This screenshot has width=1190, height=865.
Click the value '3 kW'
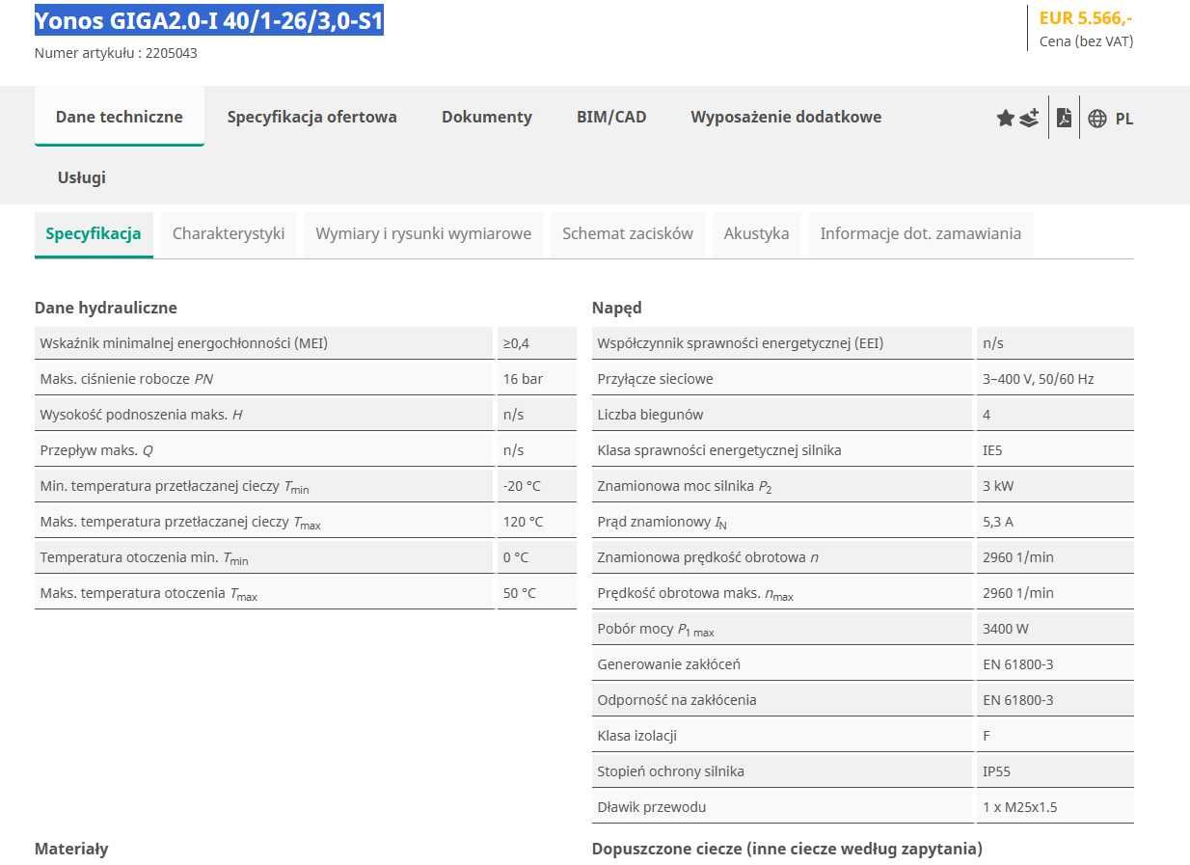(998, 486)
